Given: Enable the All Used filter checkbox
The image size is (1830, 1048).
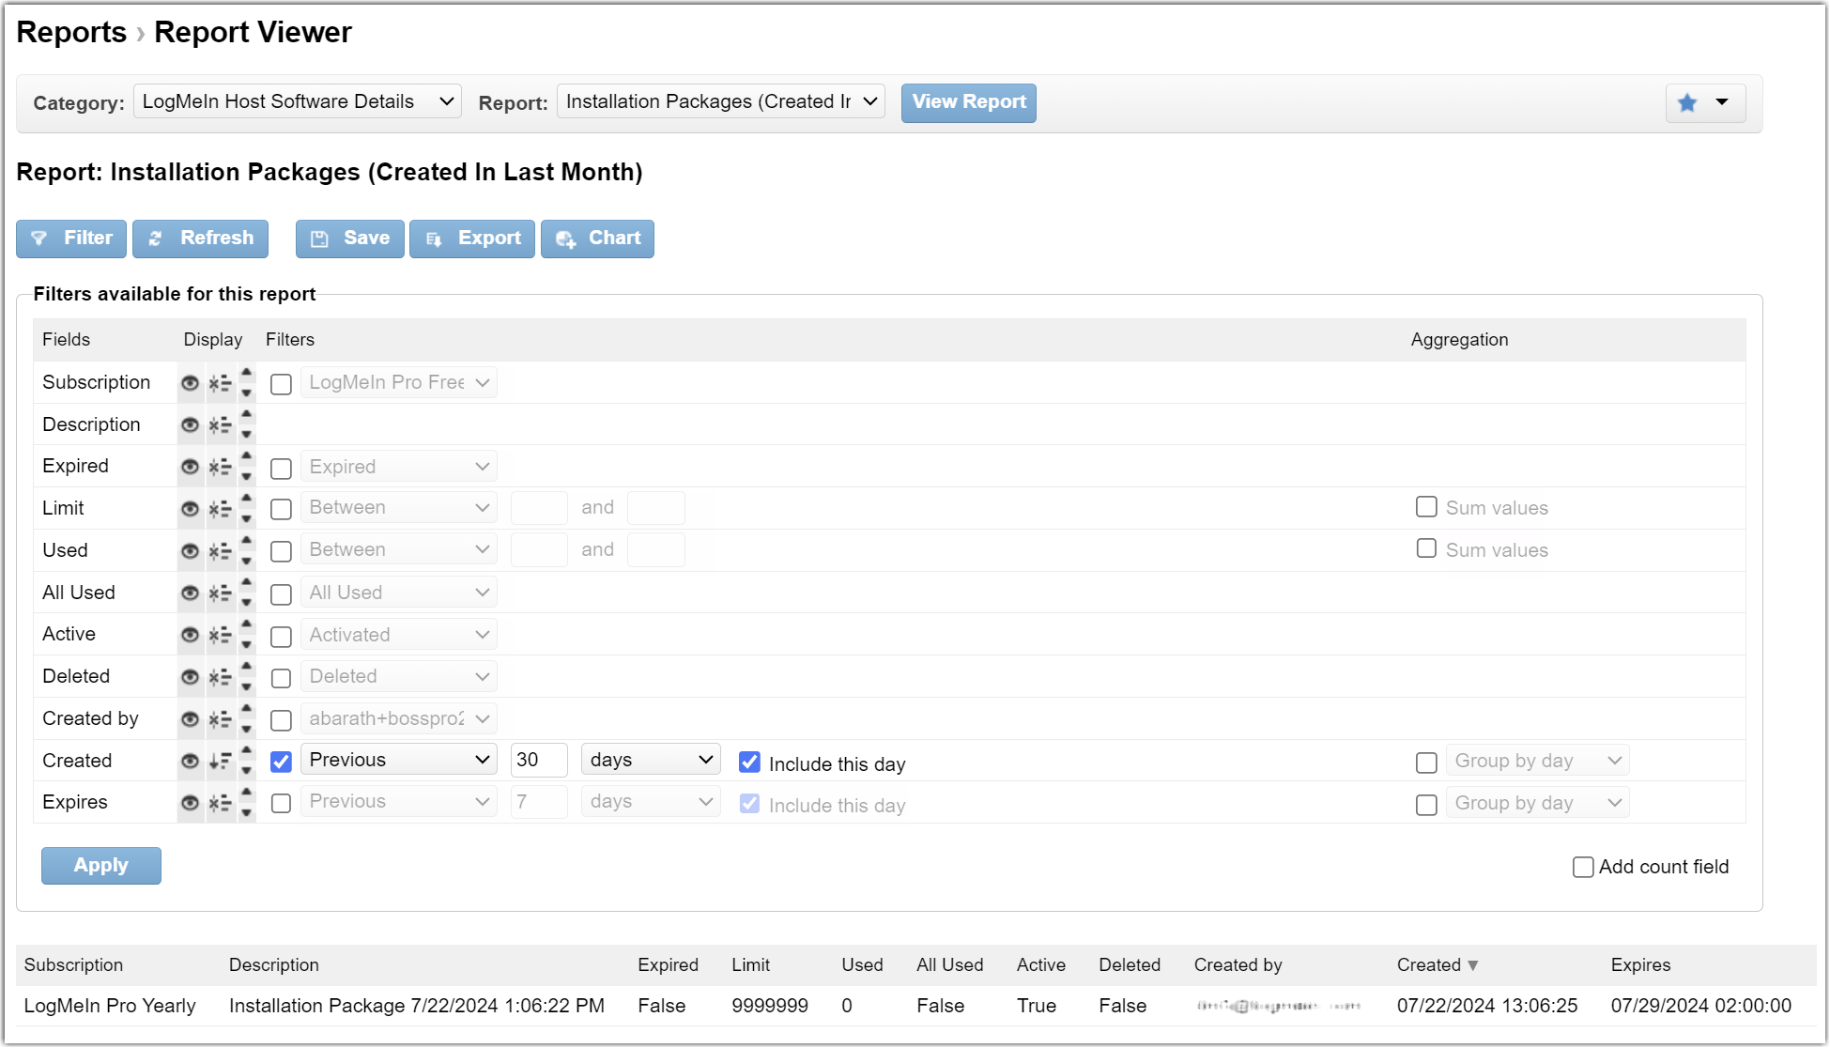Looking at the screenshot, I should (281, 594).
